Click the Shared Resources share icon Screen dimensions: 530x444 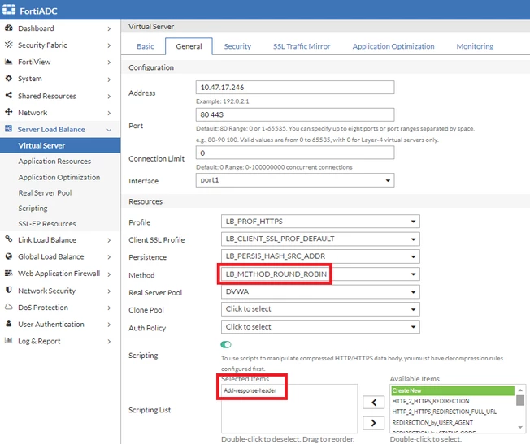point(9,95)
